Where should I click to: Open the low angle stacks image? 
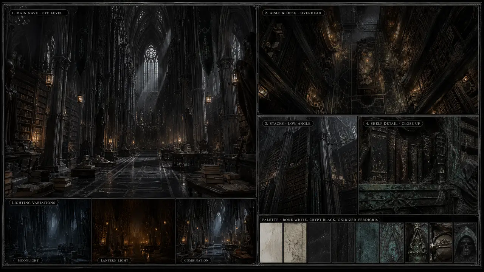[x=307, y=165]
